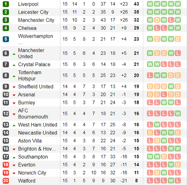This screenshot has width=187, height=185.
Task: Open the truncated Wolverhampton team name
Action: tap(35, 39)
